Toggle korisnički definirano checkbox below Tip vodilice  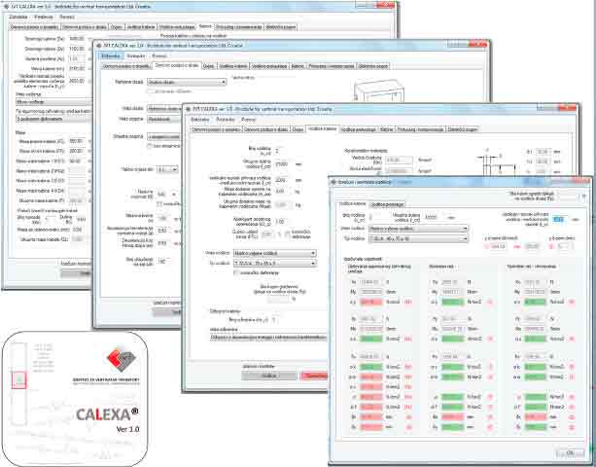pos(236,273)
